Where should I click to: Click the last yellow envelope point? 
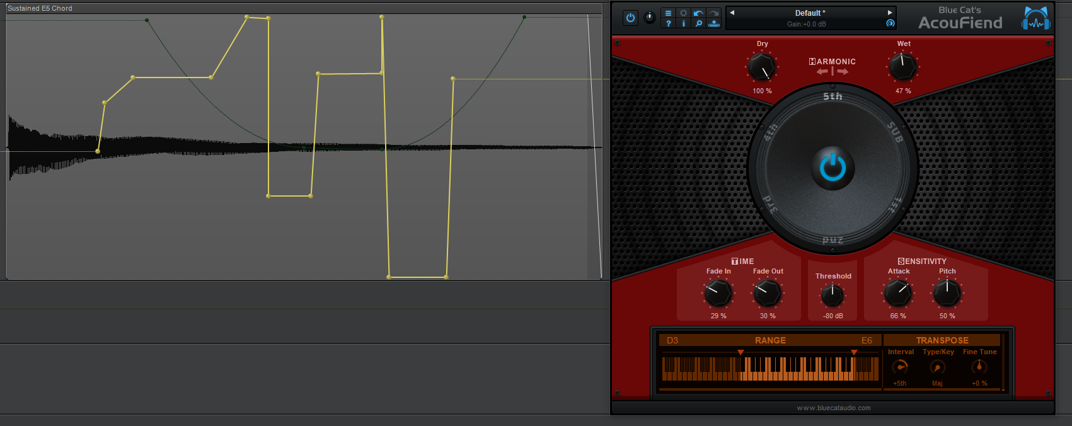coord(453,79)
